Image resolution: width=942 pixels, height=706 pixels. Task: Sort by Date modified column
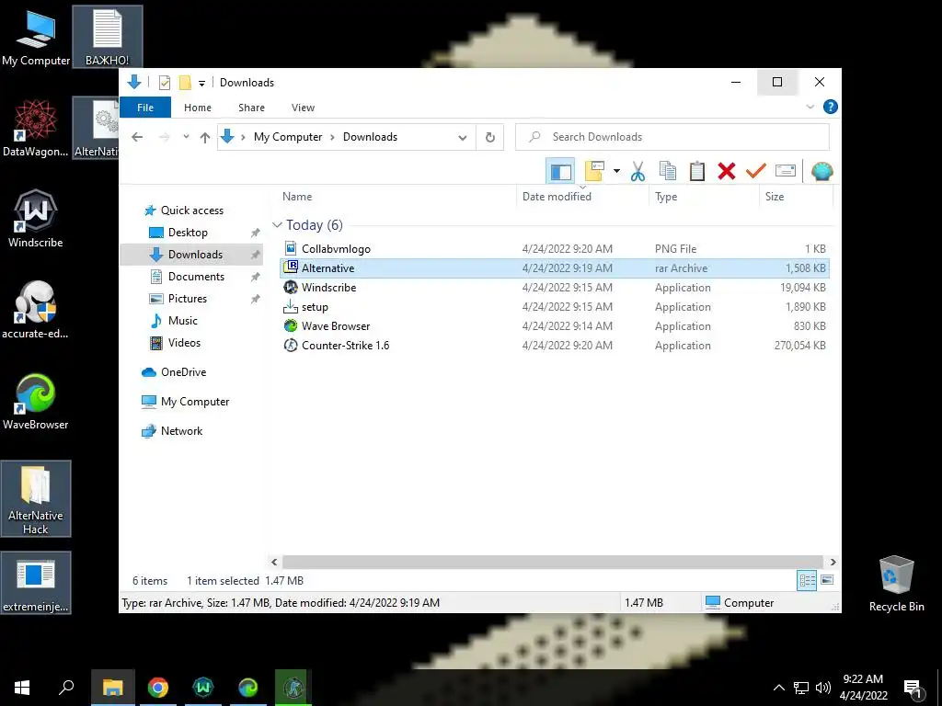(x=582, y=197)
